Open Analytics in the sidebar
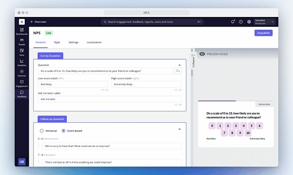293x175 pixels. coord(22,63)
